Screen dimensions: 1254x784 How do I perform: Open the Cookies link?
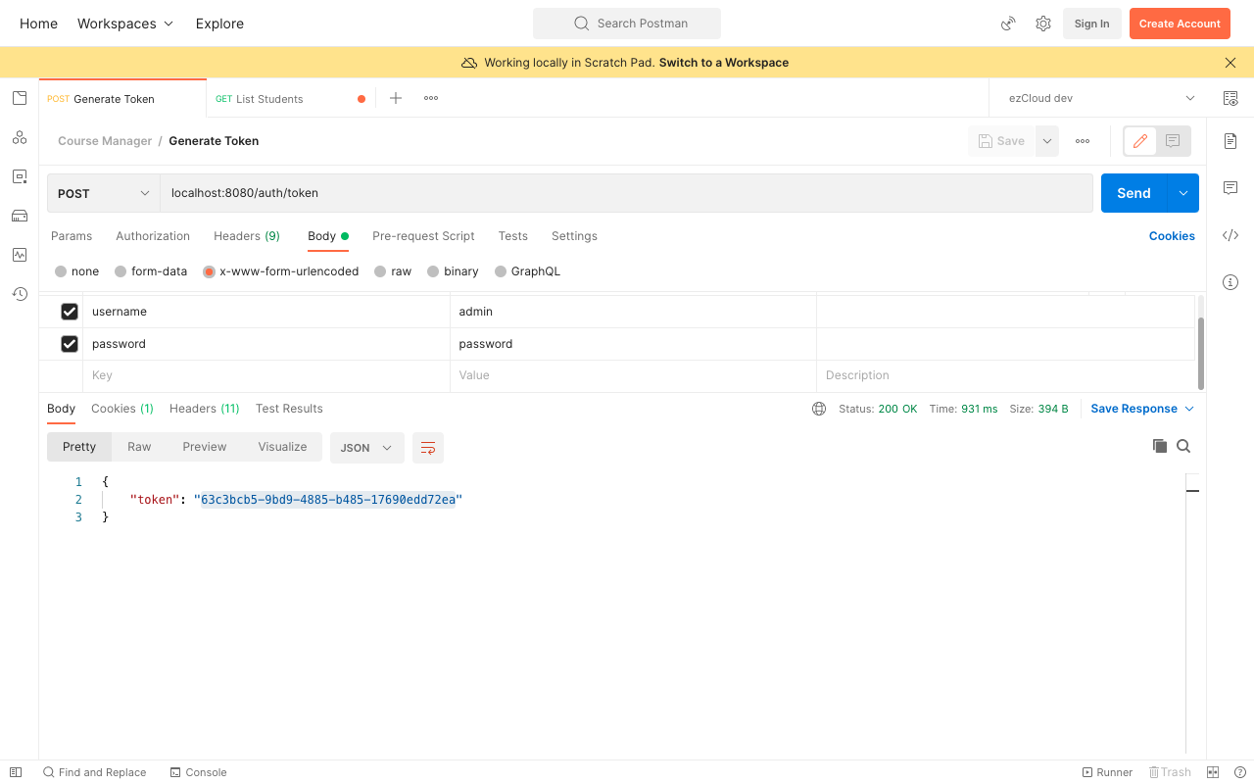1172,236
